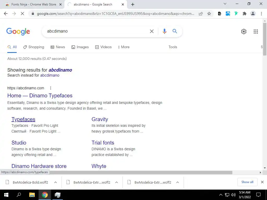
Task: Open the Trial fonts sitelink
Action: pyautogui.click(x=103, y=143)
